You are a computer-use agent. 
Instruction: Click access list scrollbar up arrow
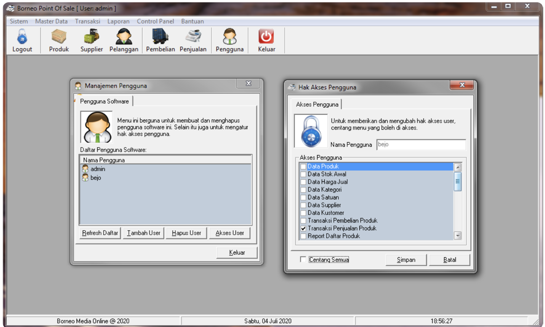pos(458,167)
